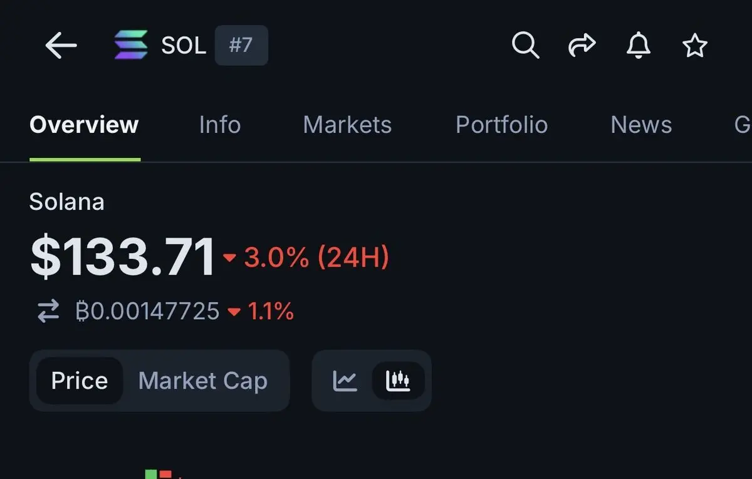Screen dimensions: 752x479
Task: Swap currency arrows icon next to BTC price
Action: (x=48, y=311)
